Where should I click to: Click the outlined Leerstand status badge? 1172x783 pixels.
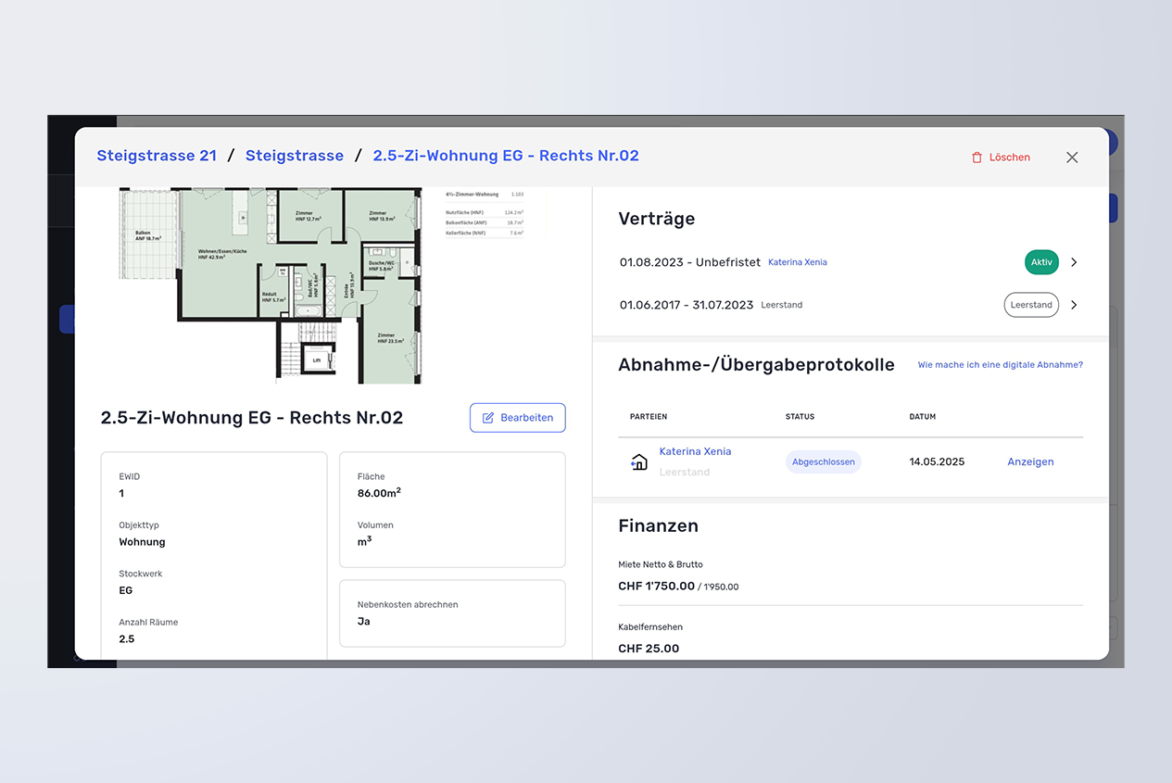(1031, 305)
